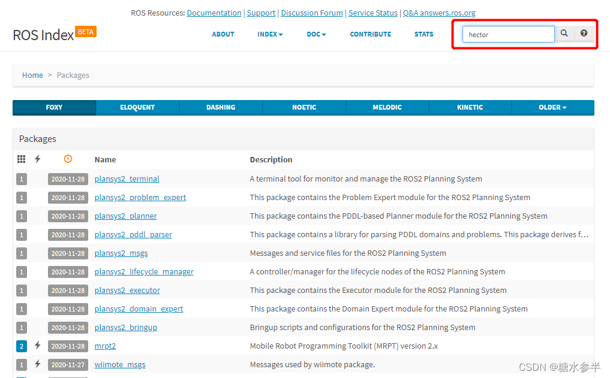Open the OLDER distributions dropdown
The width and height of the screenshot is (610, 378).
552,107
